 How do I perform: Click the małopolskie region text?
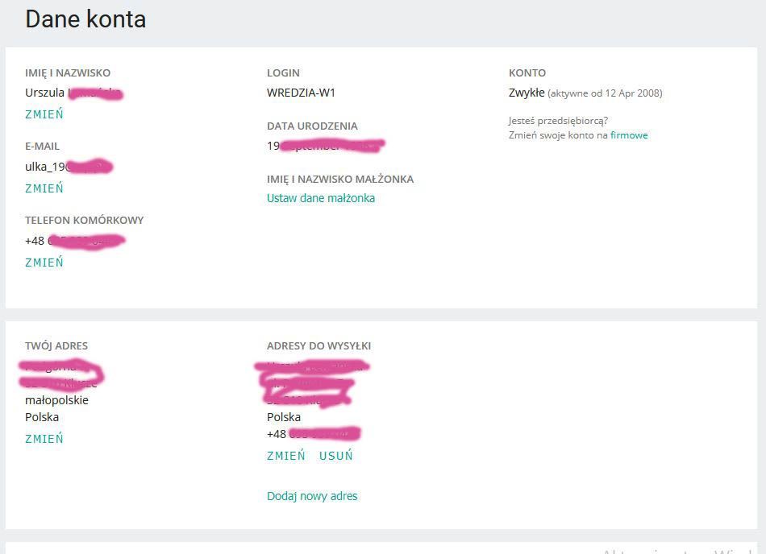pyautogui.click(x=56, y=400)
